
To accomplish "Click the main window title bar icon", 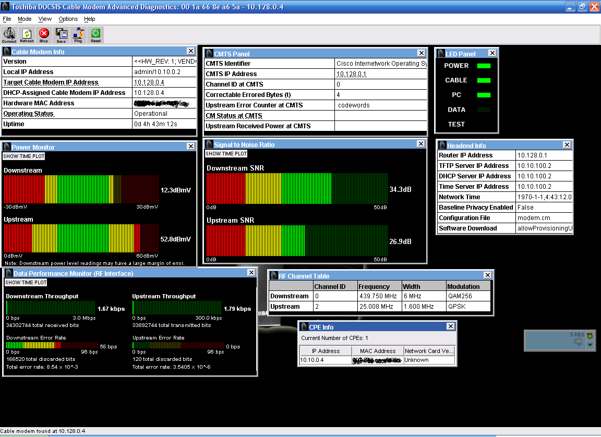I will [5, 6].
